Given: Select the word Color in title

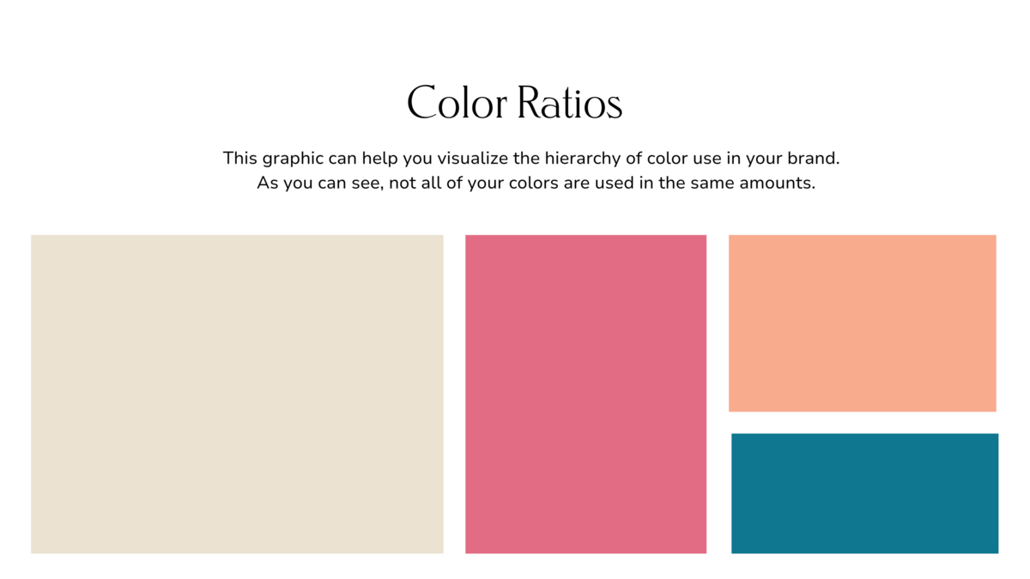Looking at the screenshot, I should coord(457,104).
